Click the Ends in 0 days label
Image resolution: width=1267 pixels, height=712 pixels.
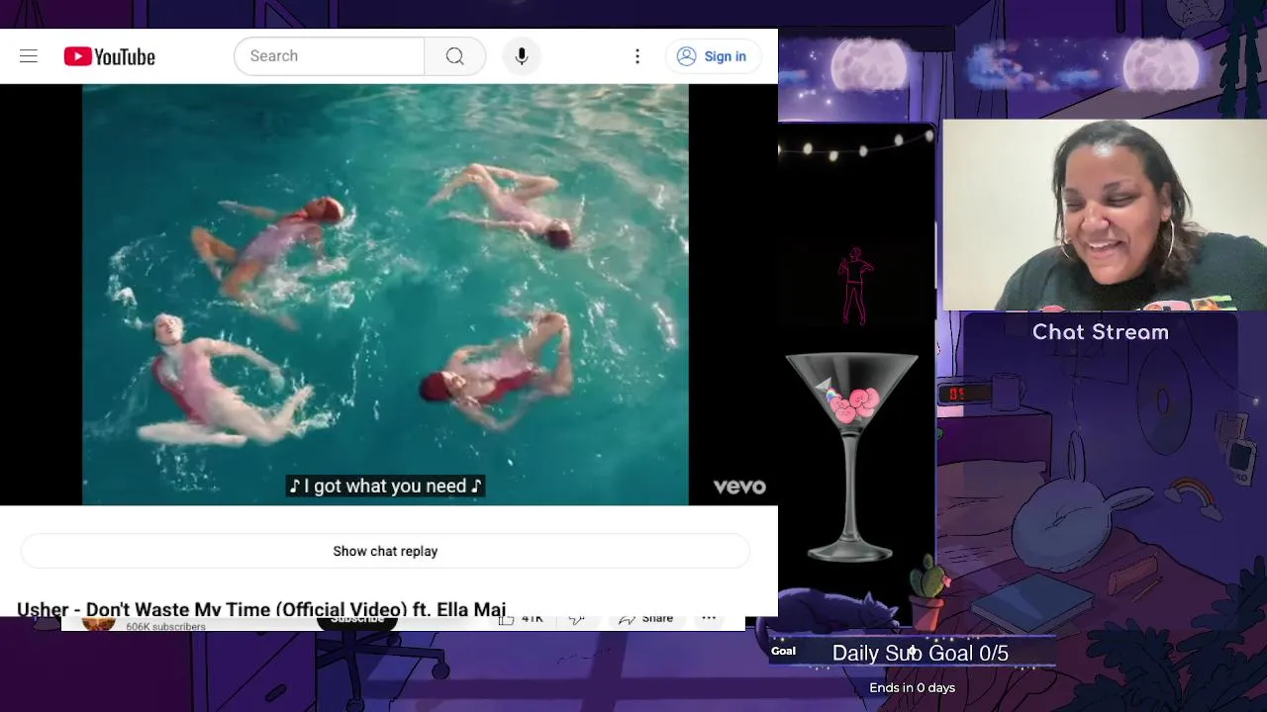(x=913, y=687)
